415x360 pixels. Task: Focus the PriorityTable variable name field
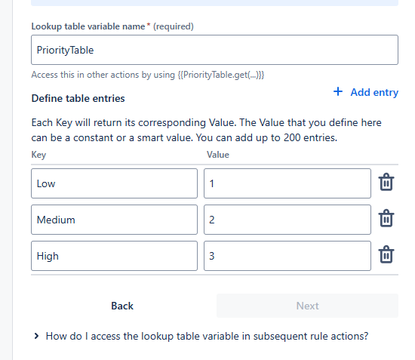tap(214, 50)
